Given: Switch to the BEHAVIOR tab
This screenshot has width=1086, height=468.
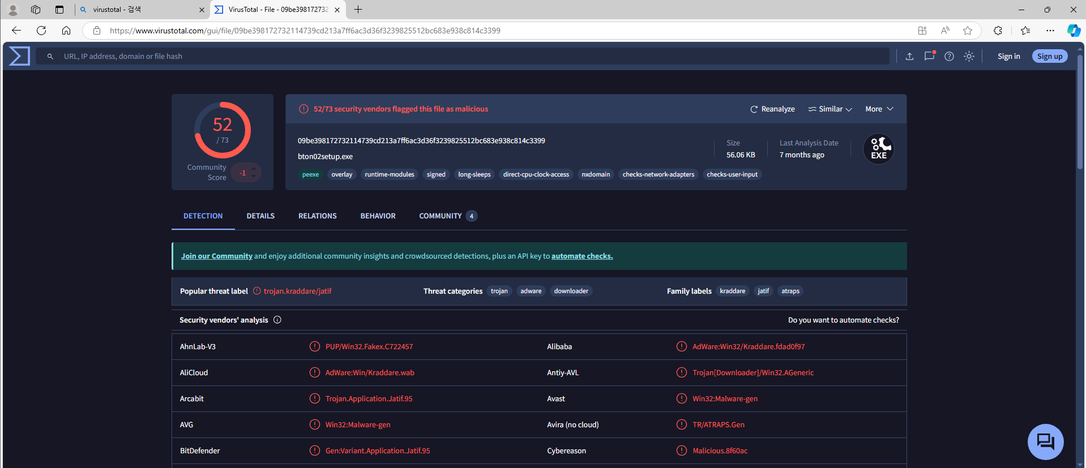Looking at the screenshot, I should [378, 216].
